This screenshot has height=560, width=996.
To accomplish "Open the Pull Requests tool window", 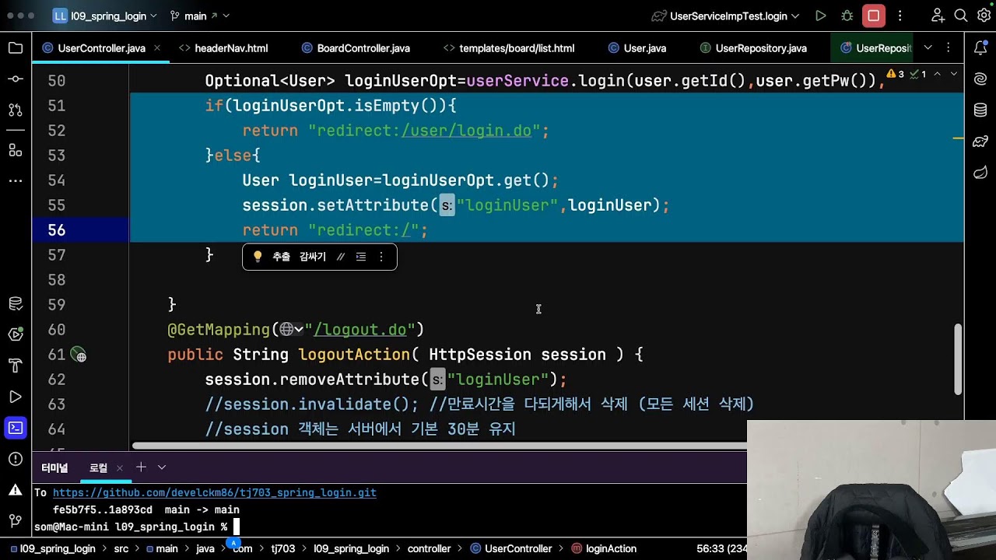I will click(16, 110).
